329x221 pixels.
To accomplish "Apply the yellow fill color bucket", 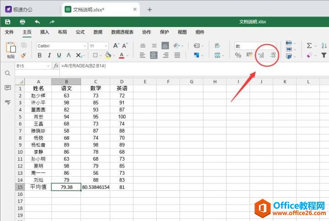I will (x=108, y=55).
